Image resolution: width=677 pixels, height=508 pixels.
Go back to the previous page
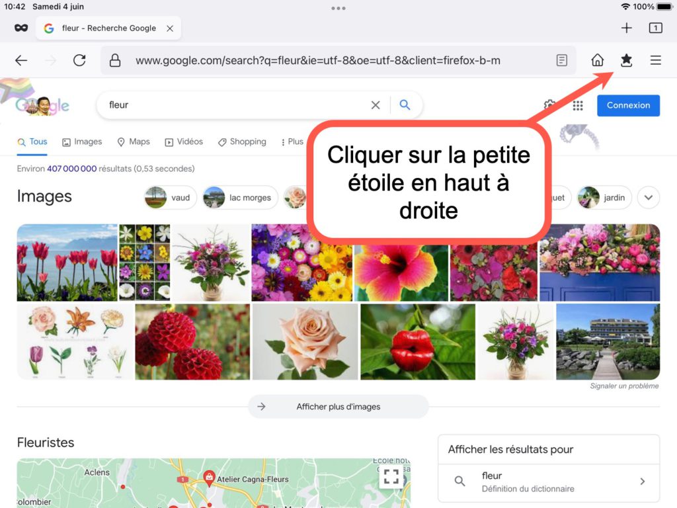coord(21,61)
